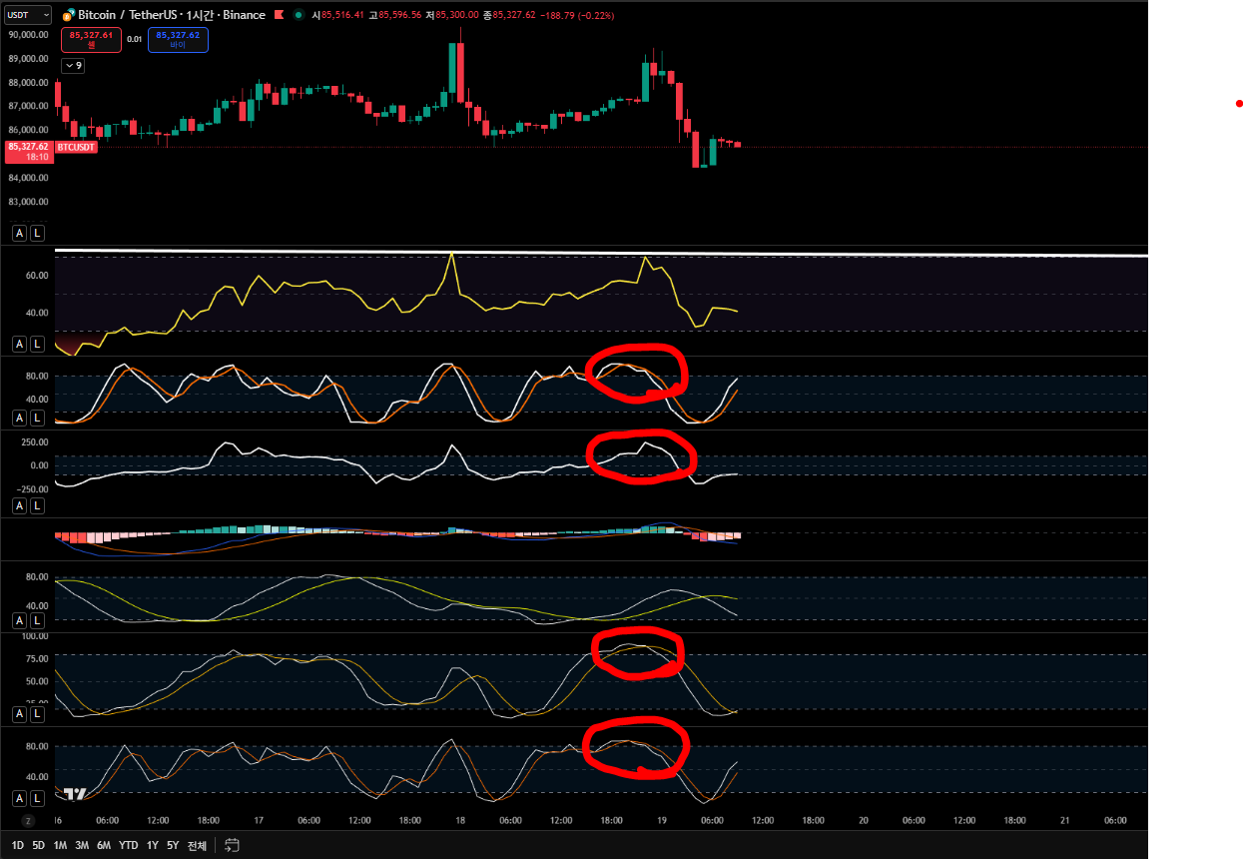
Task: Toggle log scale L in yellow RSI pane
Action: pyautogui.click(x=37, y=344)
